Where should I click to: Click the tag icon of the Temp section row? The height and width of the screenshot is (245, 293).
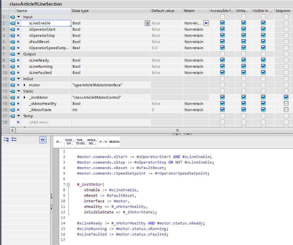(x=12, y=116)
